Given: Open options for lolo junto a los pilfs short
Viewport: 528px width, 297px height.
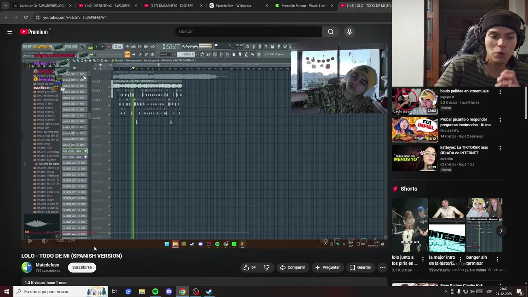Looking at the screenshot, I should coord(423,259).
